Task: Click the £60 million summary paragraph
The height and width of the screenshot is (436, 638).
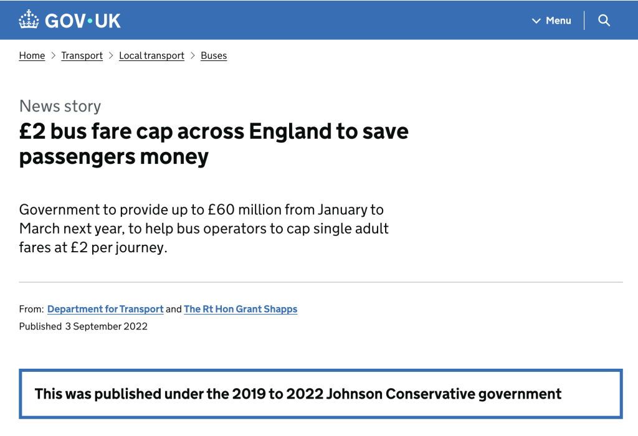Action: click(x=204, y=229)
